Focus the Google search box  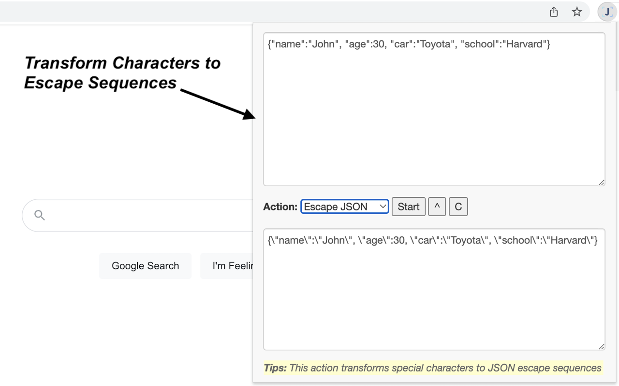click(x=135, y=215)
